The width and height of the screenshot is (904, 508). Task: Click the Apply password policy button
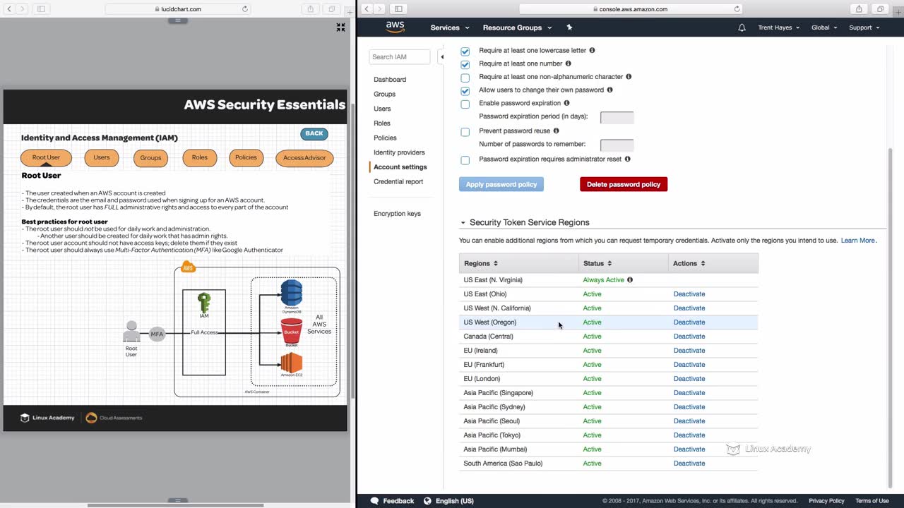coord(501,184)
